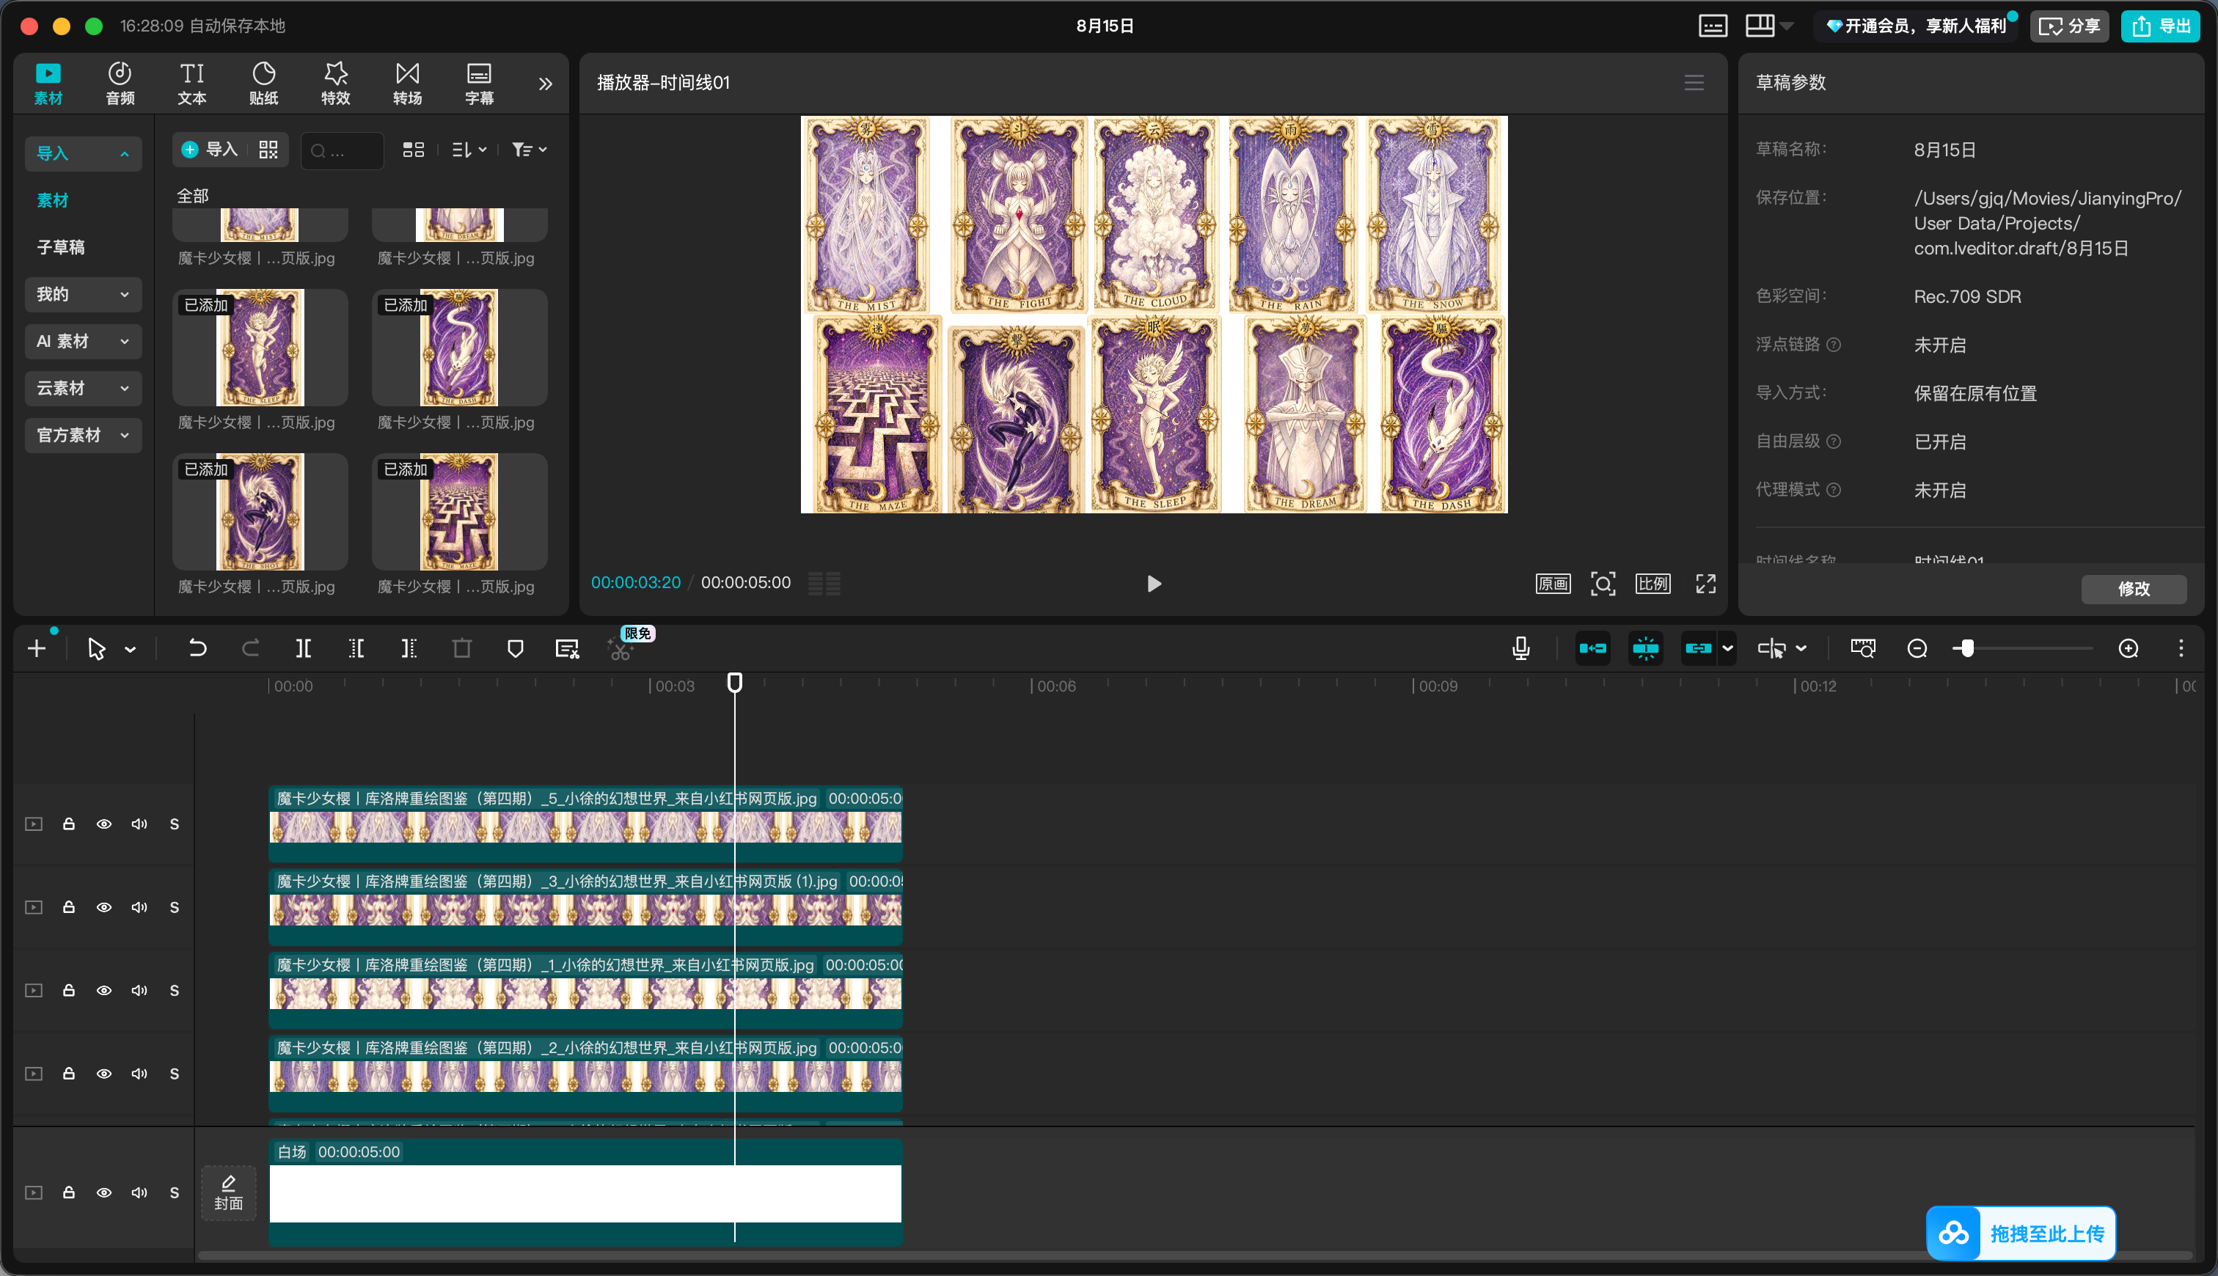Click 开通会员，享新人福利 membership button

[1916, 26]
